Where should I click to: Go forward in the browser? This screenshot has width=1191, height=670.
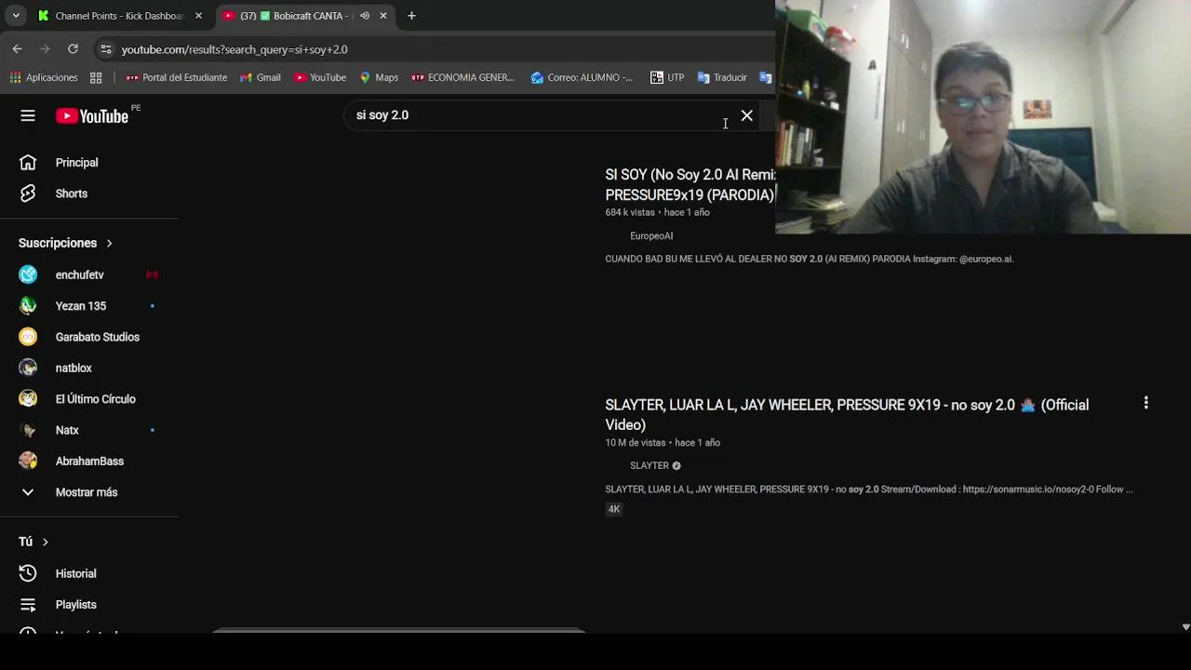tap(45, 49)
